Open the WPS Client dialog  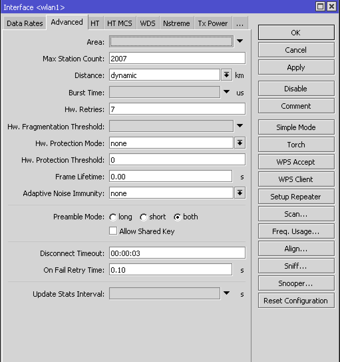(x=296, y=179)
